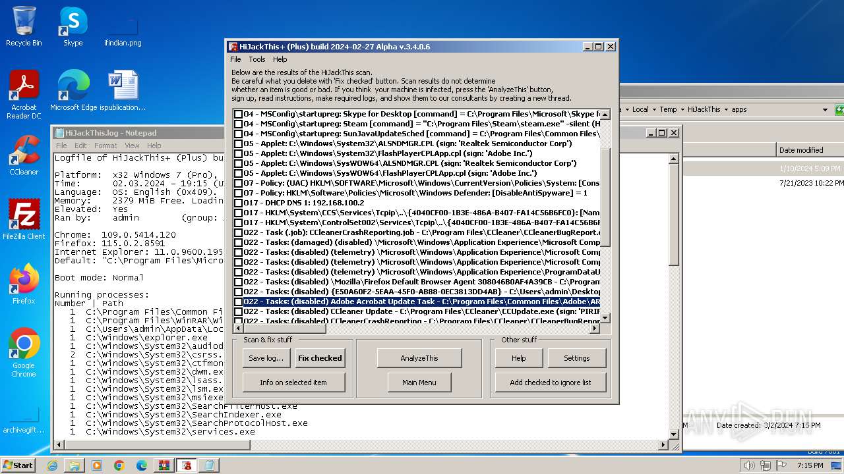
Task: Check the O7 Policy (UAC) entry
Action: pos(239,183)
